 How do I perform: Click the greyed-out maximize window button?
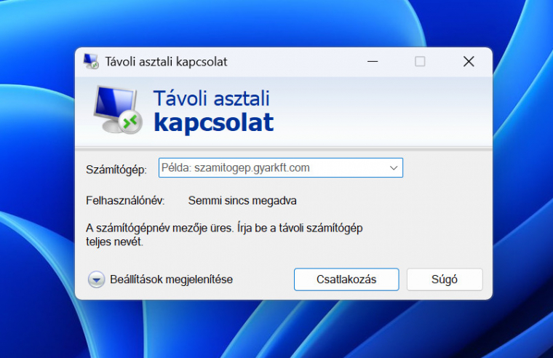pyautogui.click(x=420, y=62)
